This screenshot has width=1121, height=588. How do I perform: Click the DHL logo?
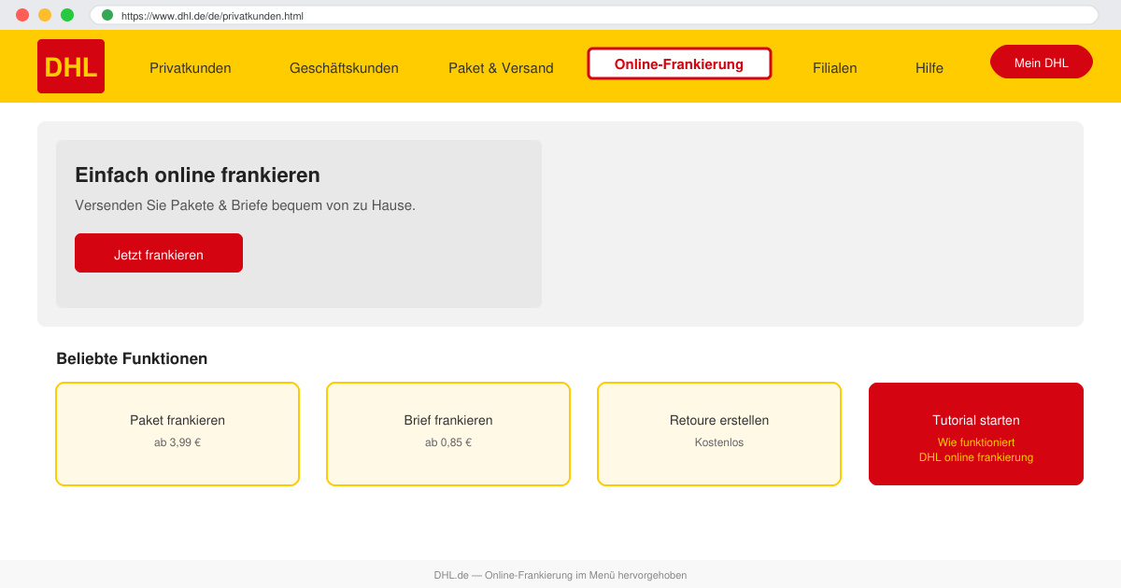pos(71,66)
